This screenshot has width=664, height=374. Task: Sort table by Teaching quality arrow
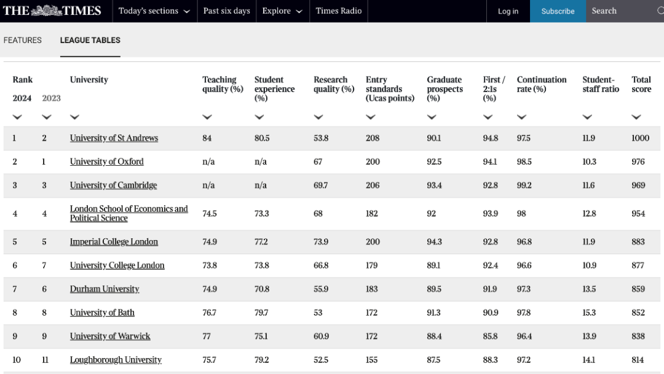point(207,117)
